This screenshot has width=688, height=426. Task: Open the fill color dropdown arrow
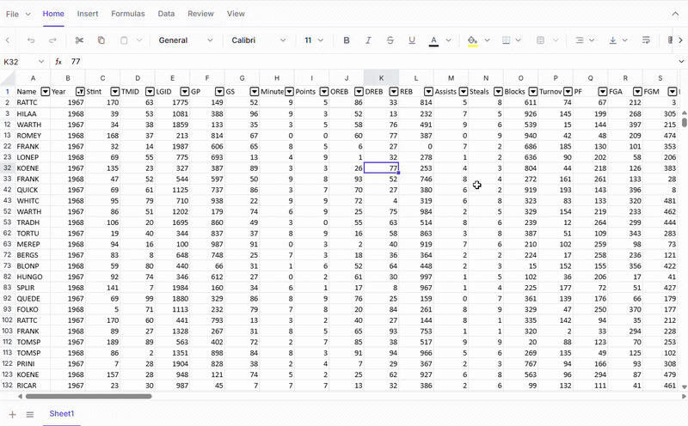pyautogui.click(x=487, y=40)
